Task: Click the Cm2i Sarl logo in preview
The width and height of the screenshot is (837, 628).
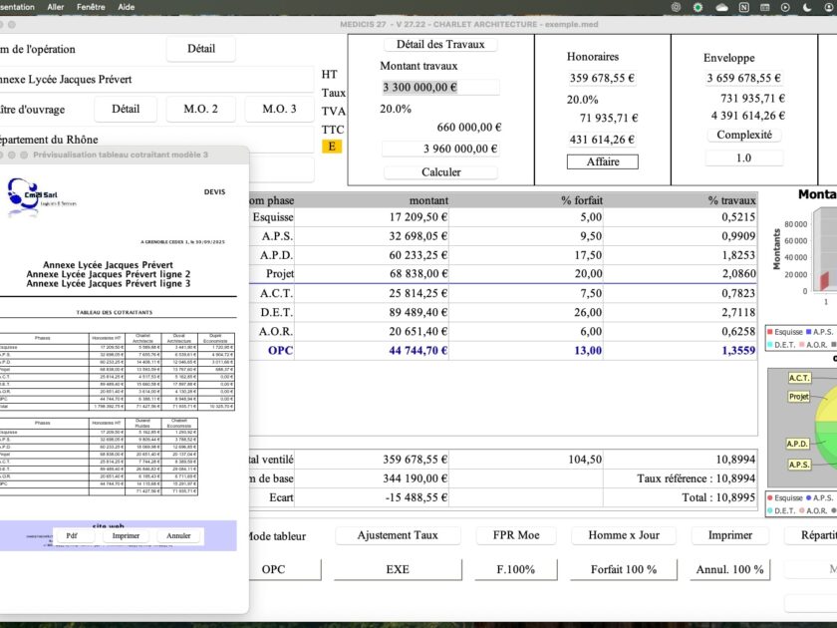Action: [x=41, y=196]
